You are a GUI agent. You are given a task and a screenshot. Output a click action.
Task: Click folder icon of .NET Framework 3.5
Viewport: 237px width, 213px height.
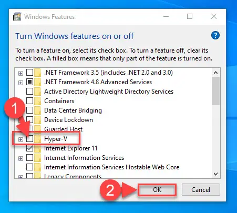[x=37, y=73]
